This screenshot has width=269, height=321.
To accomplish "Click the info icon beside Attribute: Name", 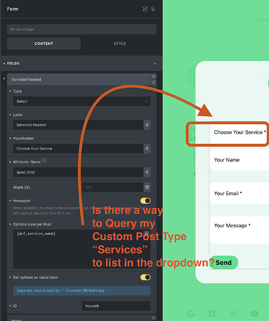I will (44, 160).
